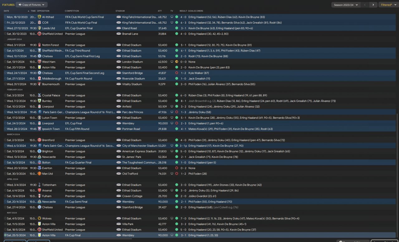Click the Brighton club badge
Screen dimensions: 399x242
coord(40,151)
